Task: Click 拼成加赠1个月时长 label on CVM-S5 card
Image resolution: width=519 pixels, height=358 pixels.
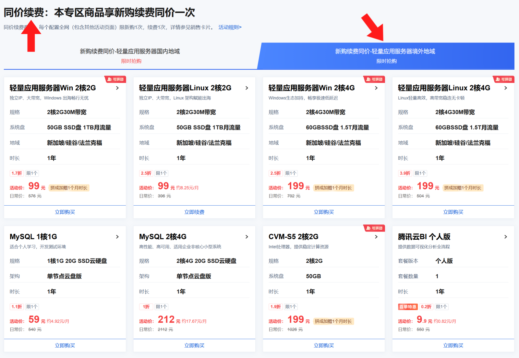Action: [x=333, y=321]
